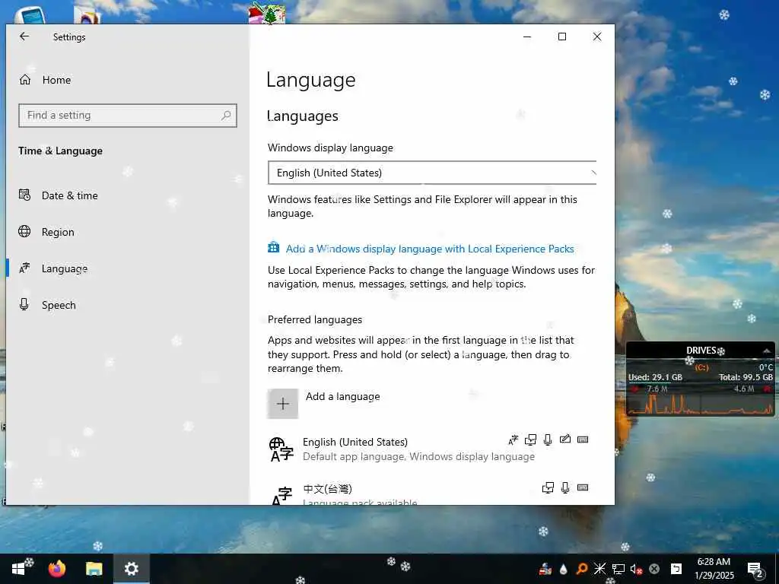
Task: Click English text-to-speech feature icon
Action: coord(530,440)
